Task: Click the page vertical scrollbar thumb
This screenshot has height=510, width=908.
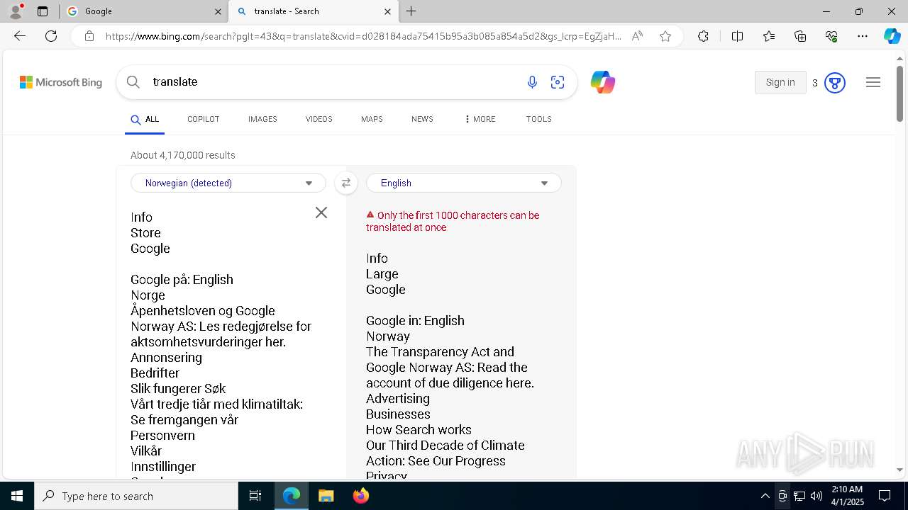Action: [899, 93]
